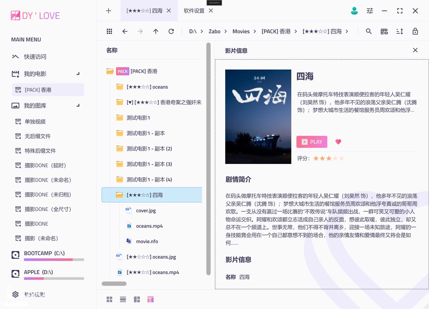Open the sliders settings icon in title bar

370,11
